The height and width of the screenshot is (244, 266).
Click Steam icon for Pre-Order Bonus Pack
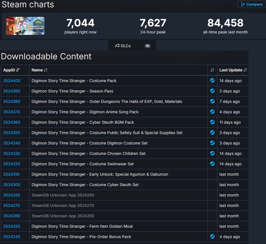click(x=212, y=236)
